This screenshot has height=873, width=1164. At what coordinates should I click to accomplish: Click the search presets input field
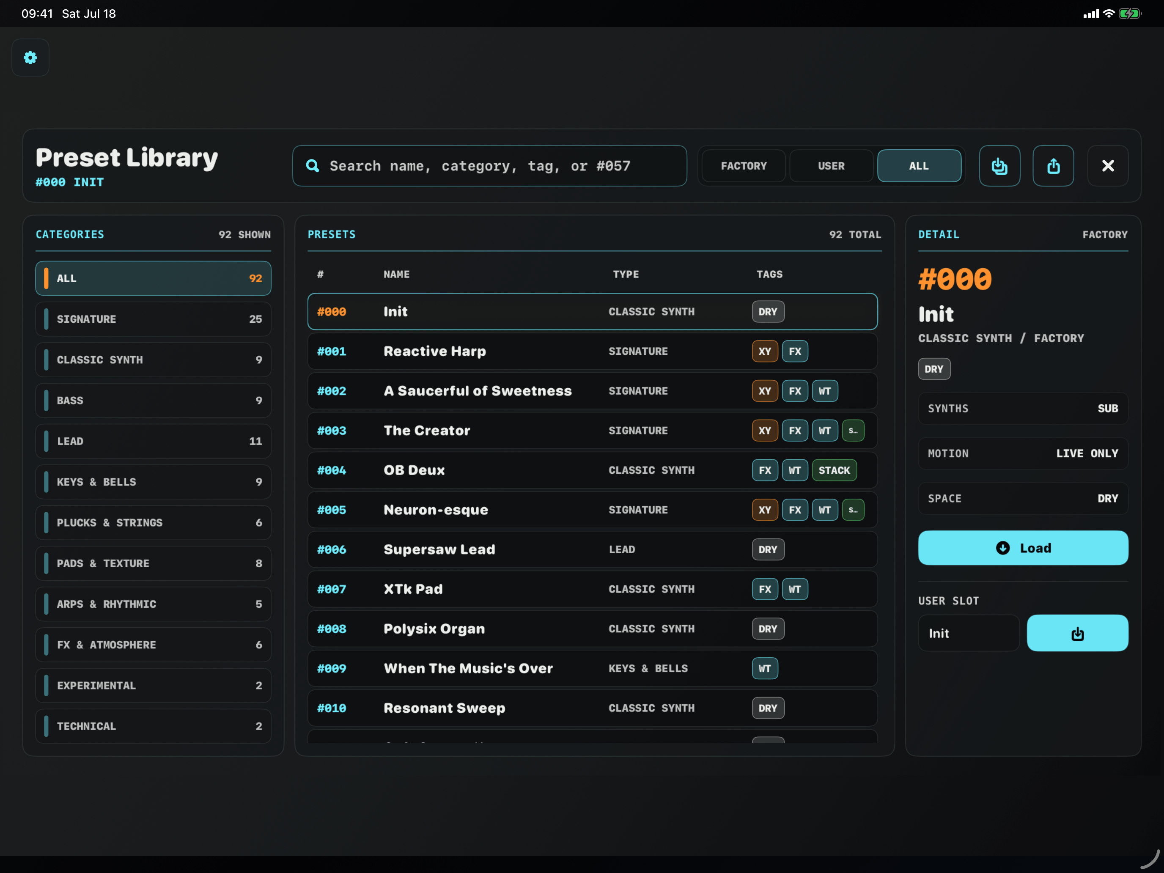(489, 166)
